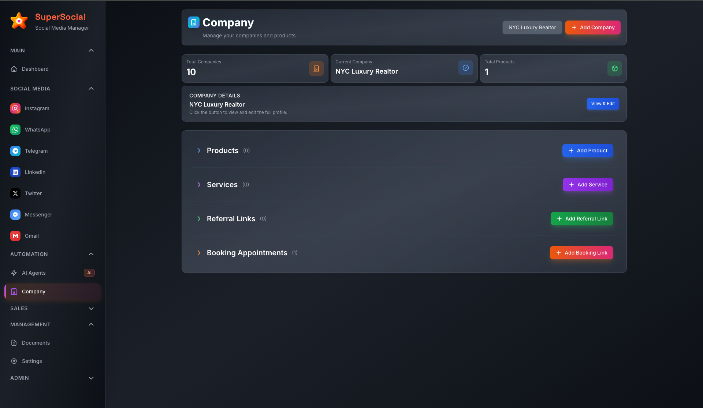Click the Add Company button
Image resolution: width=703 pixels, height=408 pixels.
(x=592, y=27)
